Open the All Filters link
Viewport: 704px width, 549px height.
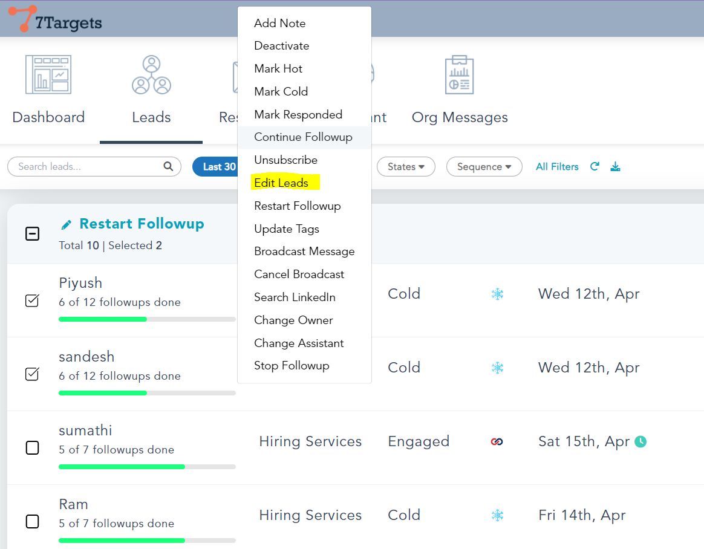tap(557, 167)
